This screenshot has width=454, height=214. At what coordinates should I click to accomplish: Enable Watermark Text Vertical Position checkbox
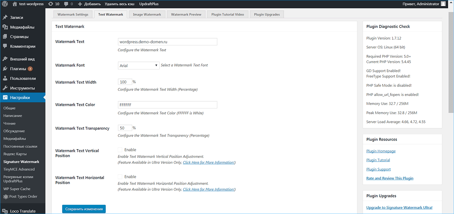click(x=120, y=150)
